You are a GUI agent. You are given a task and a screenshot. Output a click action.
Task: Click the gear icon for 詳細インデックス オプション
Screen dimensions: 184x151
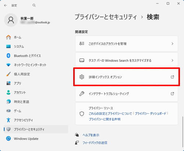coord(82,77)
